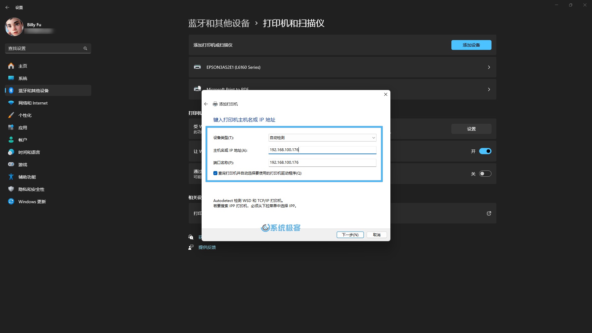Click 取消 button to dismiss dialog
592x333 pixels.
376,235
